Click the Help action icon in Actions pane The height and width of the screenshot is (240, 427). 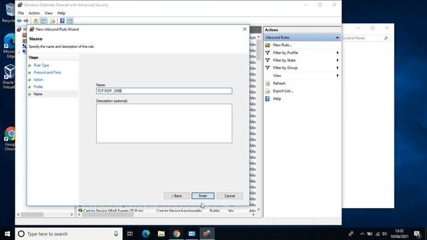pyautogui.click(x=268, y=99)
